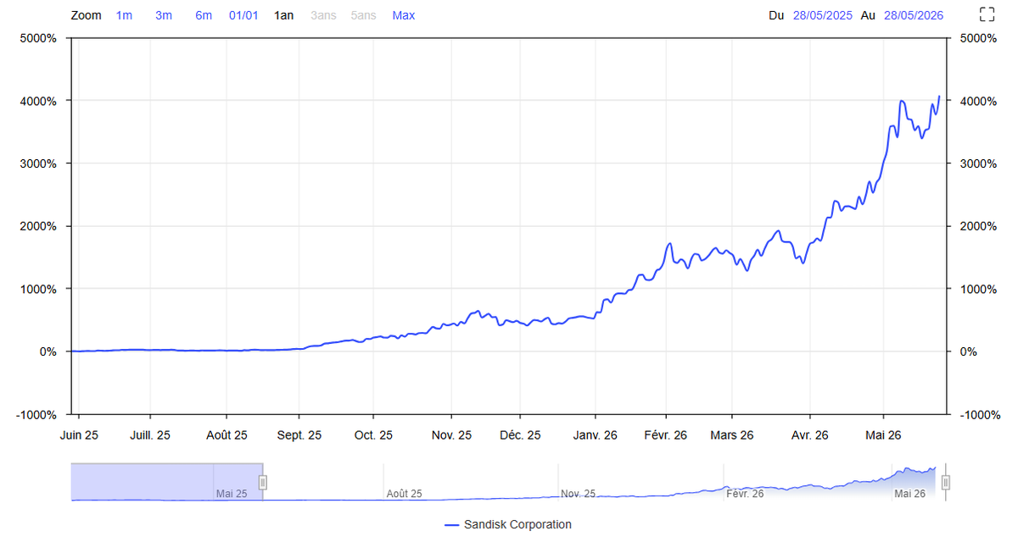Edit the Au end date 28/05/2026
1018x542 pixels.
point(914,15)
